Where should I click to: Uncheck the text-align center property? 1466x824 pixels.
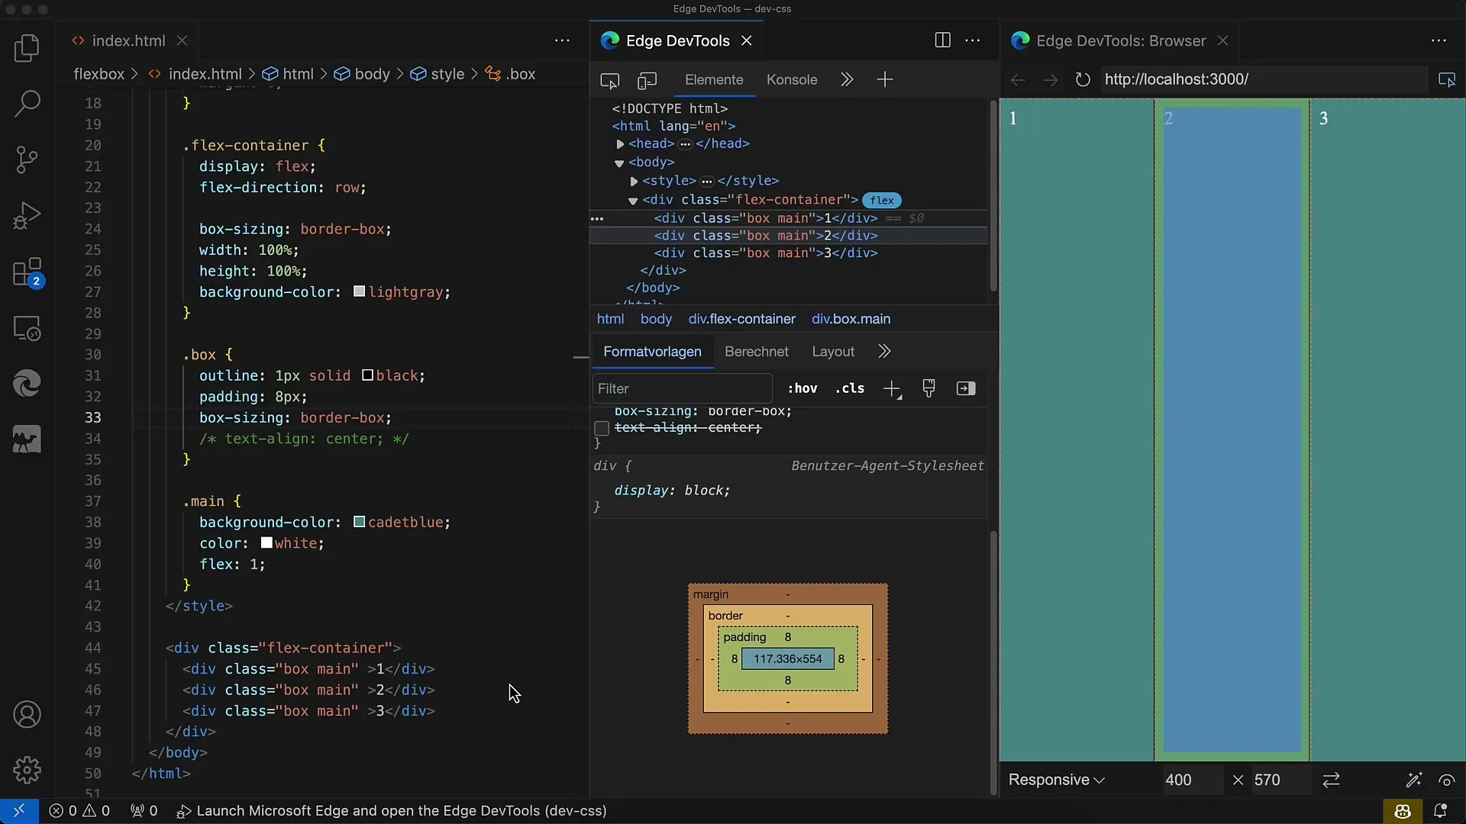(x=601, y=429)
